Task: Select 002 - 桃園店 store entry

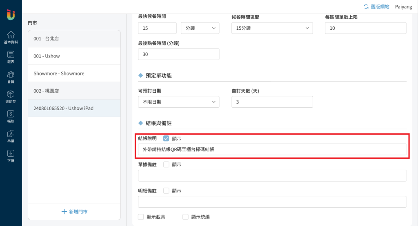Action: click(74, 91)
